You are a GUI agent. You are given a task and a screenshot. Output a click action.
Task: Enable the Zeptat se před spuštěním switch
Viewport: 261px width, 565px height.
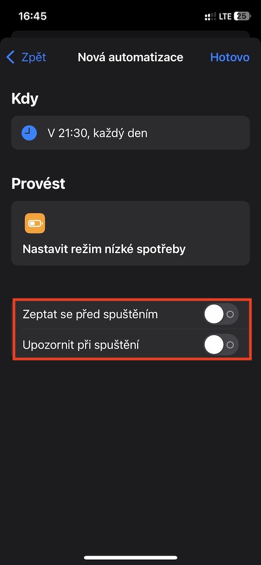tap(221, 314)
